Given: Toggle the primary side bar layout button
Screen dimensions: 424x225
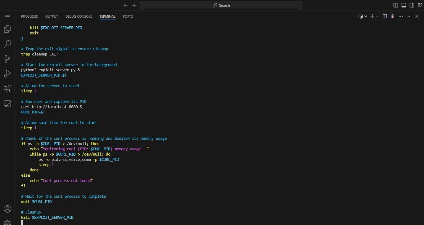Looking at the screenshot, I should coord(396,5).
